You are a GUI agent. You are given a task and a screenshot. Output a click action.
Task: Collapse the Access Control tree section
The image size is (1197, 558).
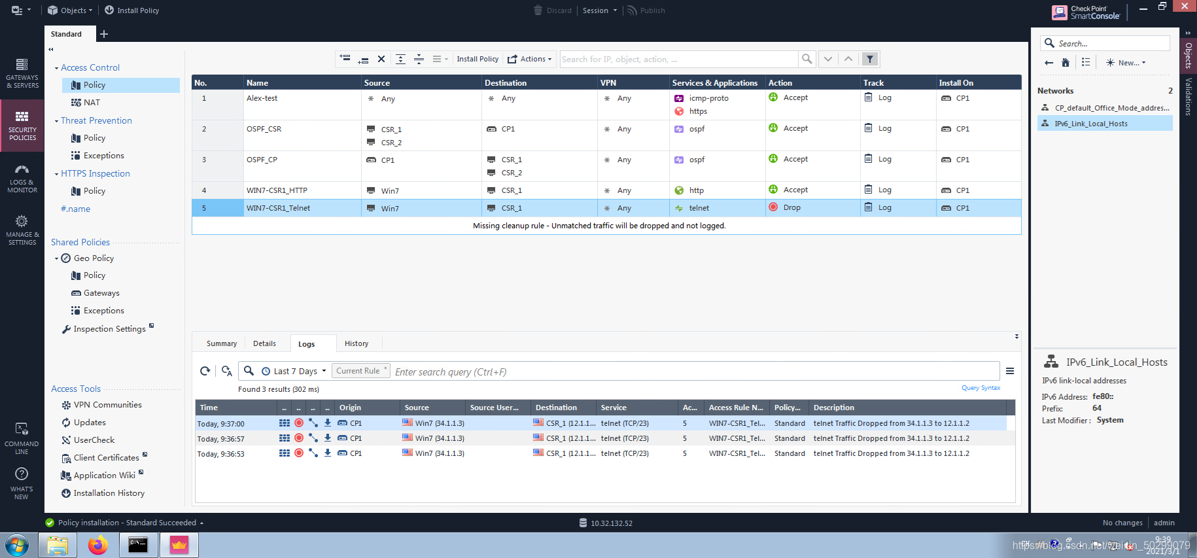pos(56,68)
